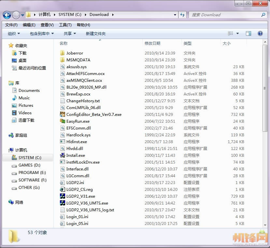Viewport: 270px width, 248px height.
Task: Sort files by the 修改日期 column header
Action: [152, 43]
